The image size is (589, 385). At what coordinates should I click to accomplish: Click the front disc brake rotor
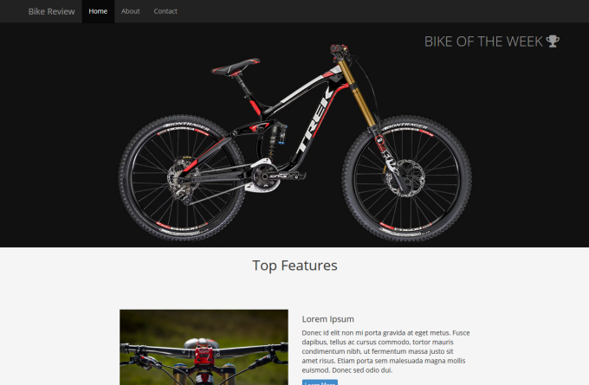click(405, 178)
